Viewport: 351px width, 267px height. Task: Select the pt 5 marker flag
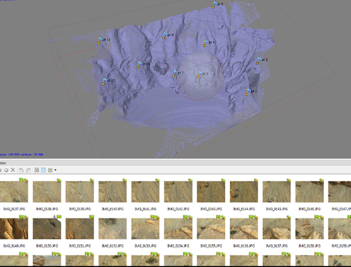215,4
